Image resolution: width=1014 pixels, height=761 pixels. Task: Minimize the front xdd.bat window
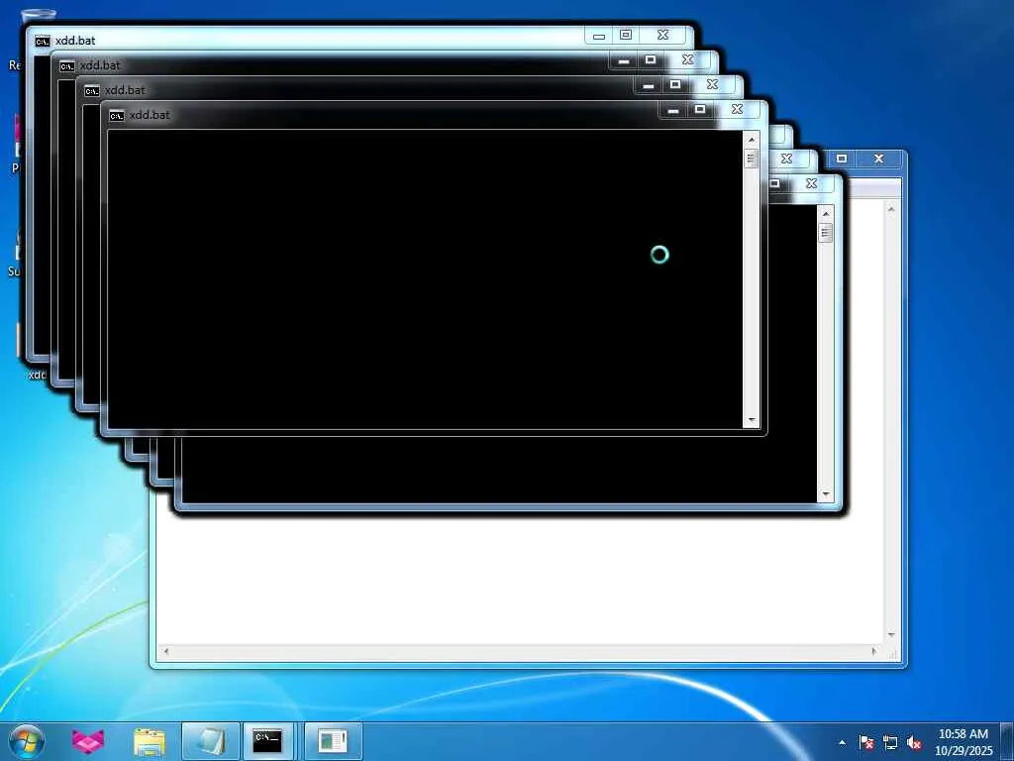pyautogui.click(x=672, y=110)
